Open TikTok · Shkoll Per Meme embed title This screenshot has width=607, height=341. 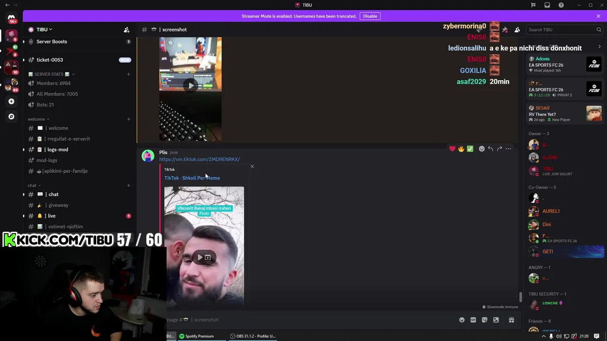click(x=192, y=178)
